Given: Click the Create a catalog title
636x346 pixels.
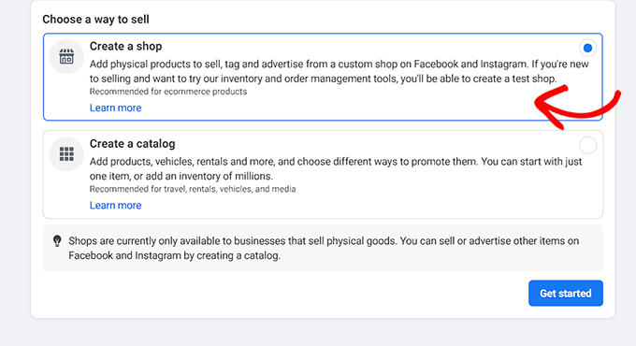Looking at the screenshot, I should pos(132,144).
